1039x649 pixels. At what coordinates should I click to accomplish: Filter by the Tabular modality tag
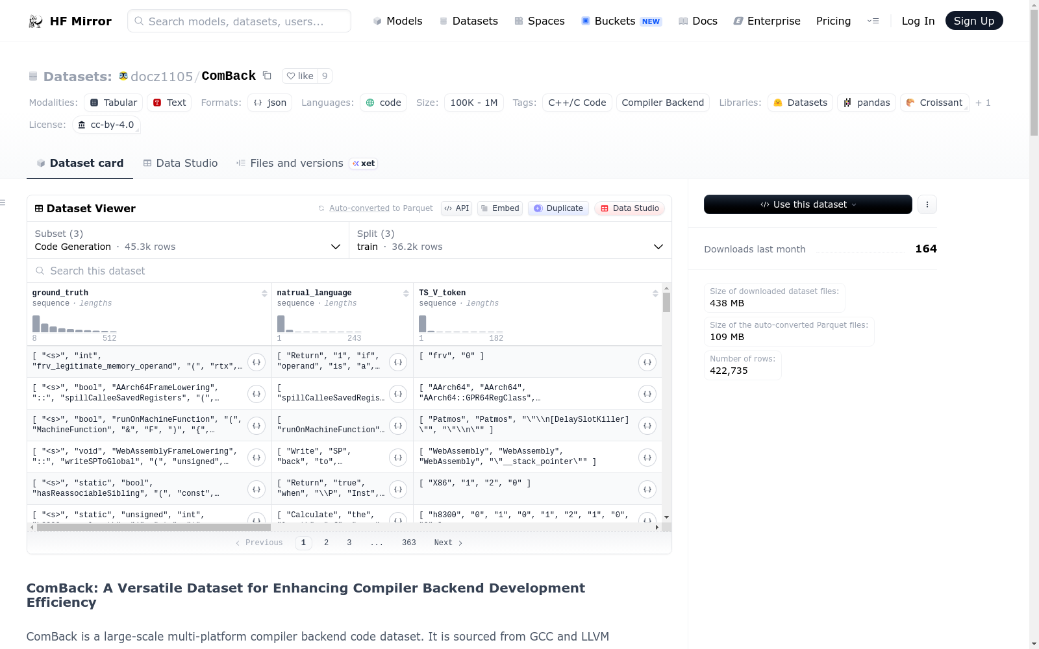pos(114,103)
